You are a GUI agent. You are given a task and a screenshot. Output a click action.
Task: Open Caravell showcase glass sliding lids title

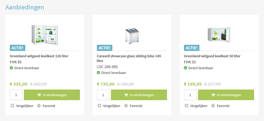pyautogui.click(x=129, y=59)
